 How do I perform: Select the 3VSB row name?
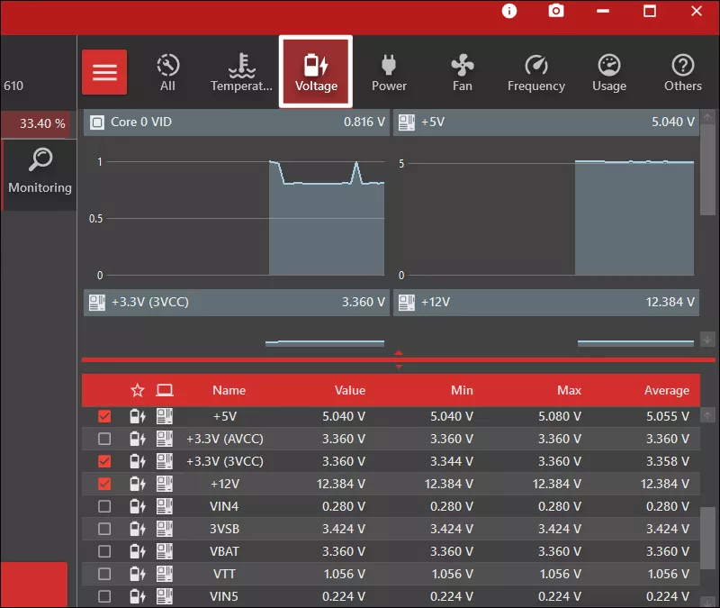pos(224,529)
